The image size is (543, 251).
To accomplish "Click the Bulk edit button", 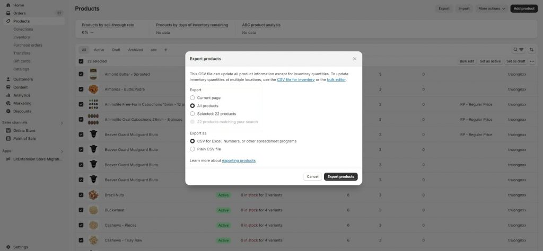I will [x=467, y=61].
